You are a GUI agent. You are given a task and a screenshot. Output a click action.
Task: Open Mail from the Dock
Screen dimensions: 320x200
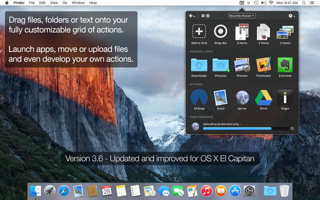click(x=78, y=191)
